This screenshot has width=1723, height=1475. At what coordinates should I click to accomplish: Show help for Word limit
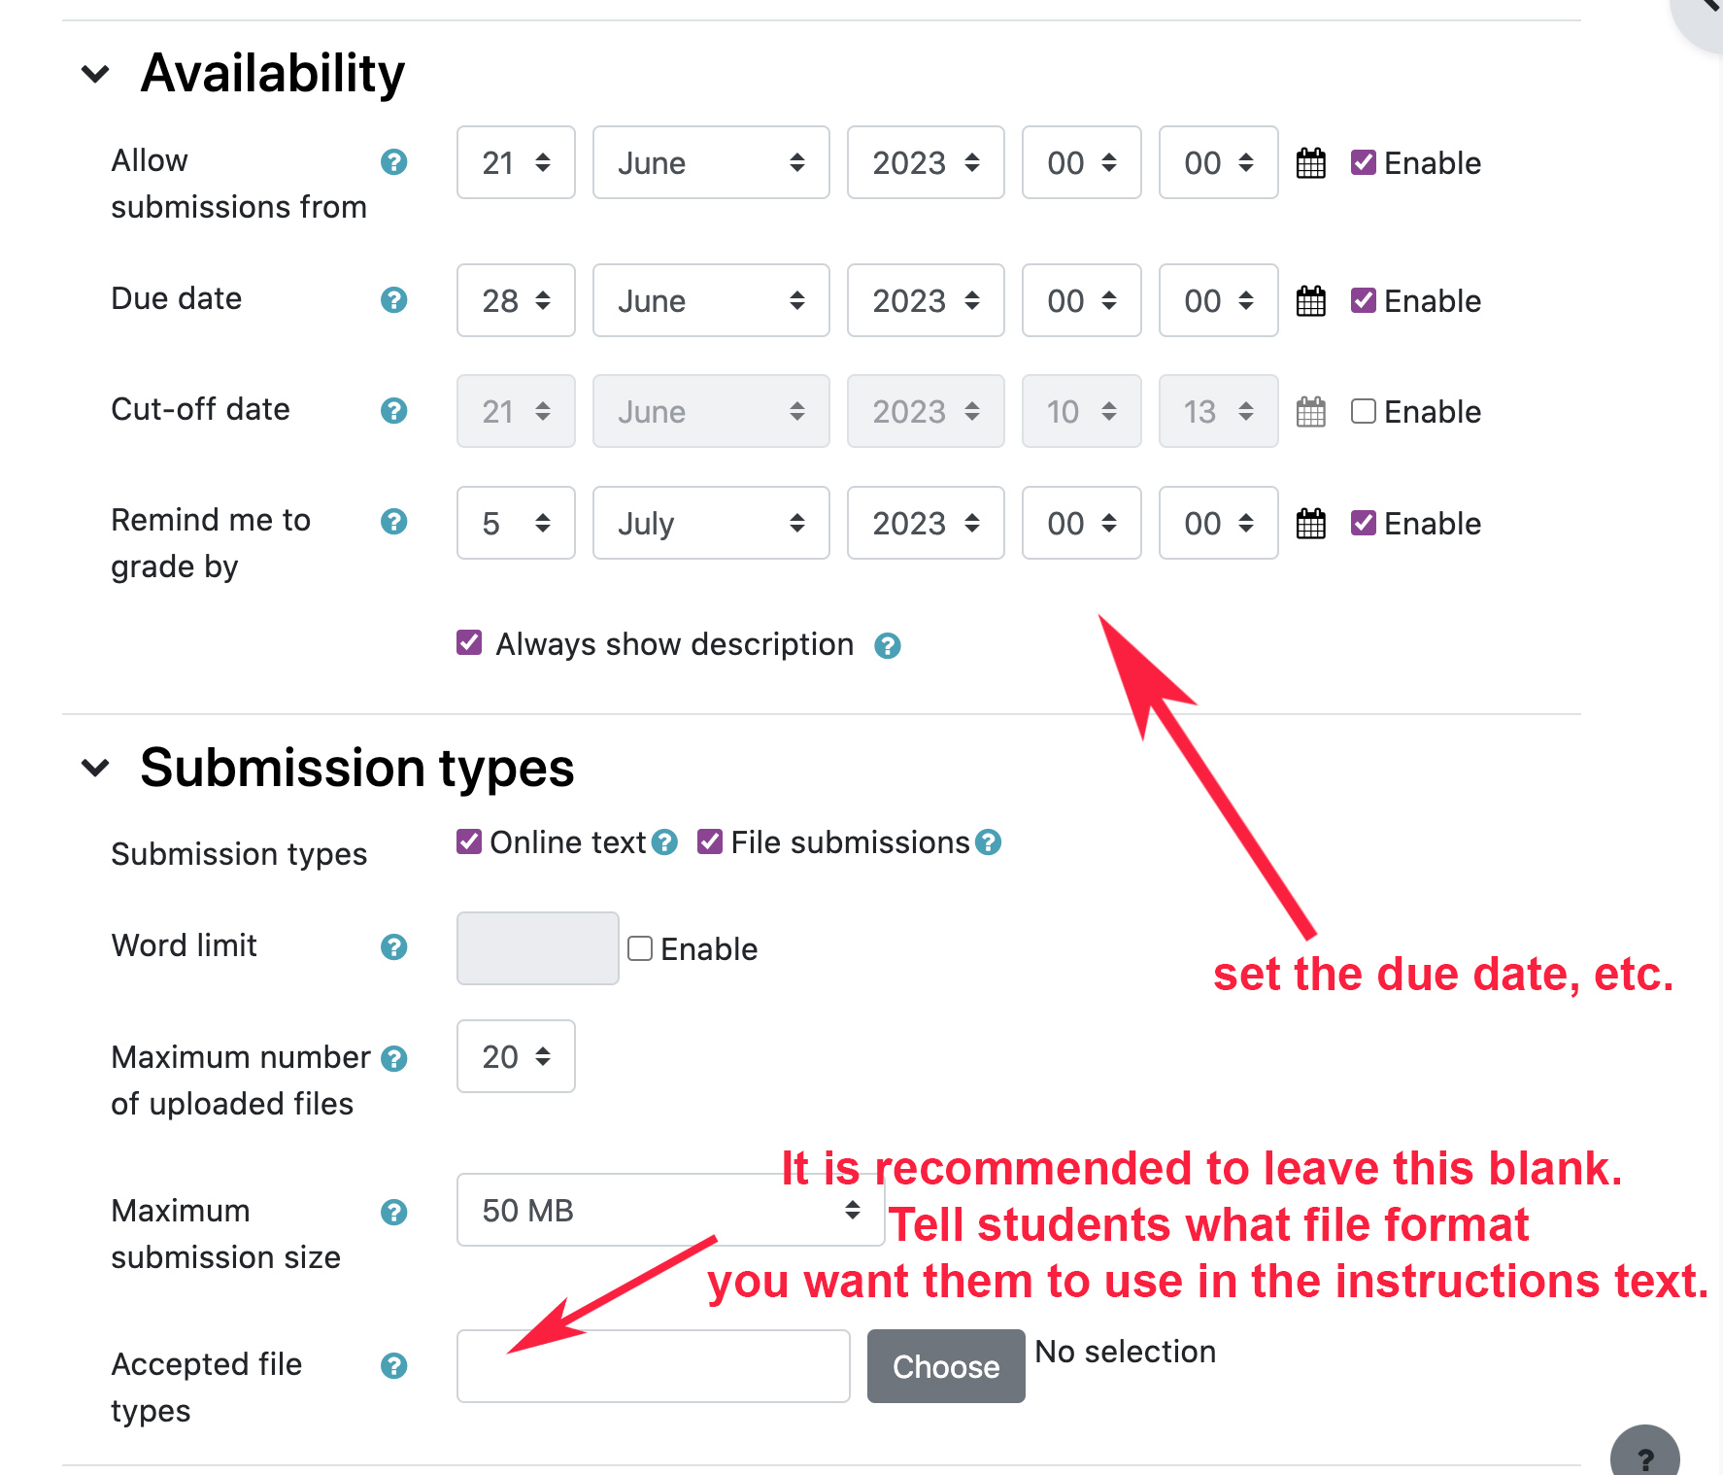[393, 947]
